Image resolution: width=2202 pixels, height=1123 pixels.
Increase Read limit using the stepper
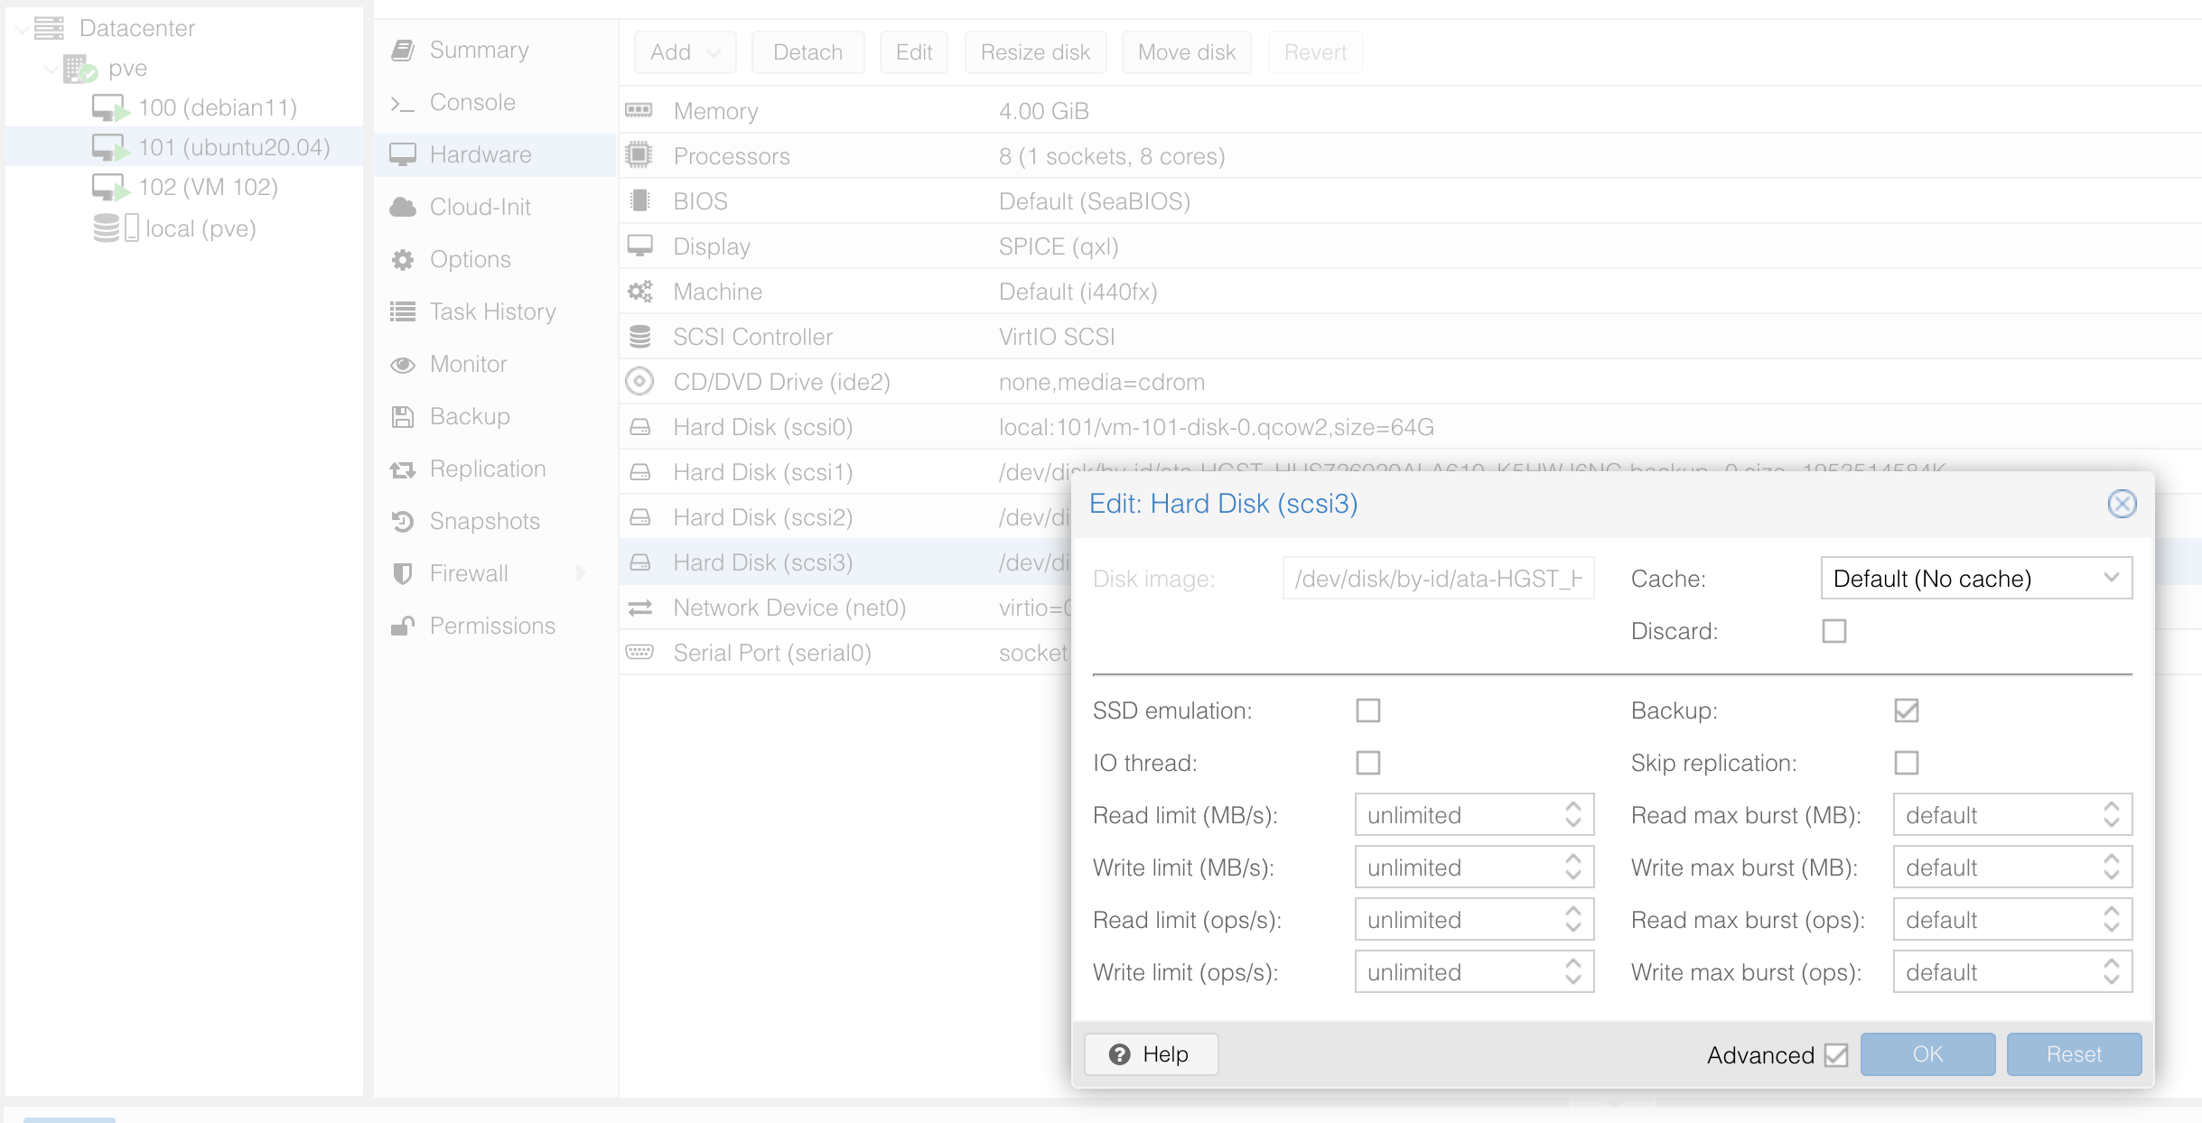pyautogui.click(x=1573, y=808)
